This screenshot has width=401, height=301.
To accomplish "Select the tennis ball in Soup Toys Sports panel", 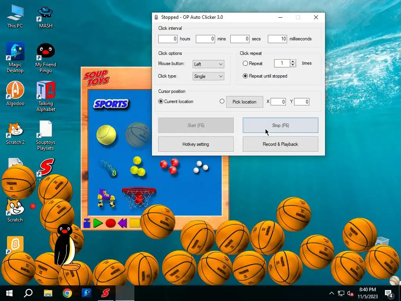I will click(106, 135).
